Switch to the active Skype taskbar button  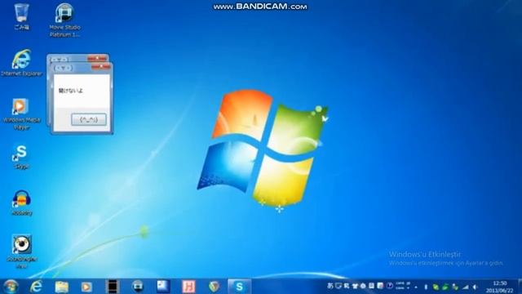(x=239, y=287)
